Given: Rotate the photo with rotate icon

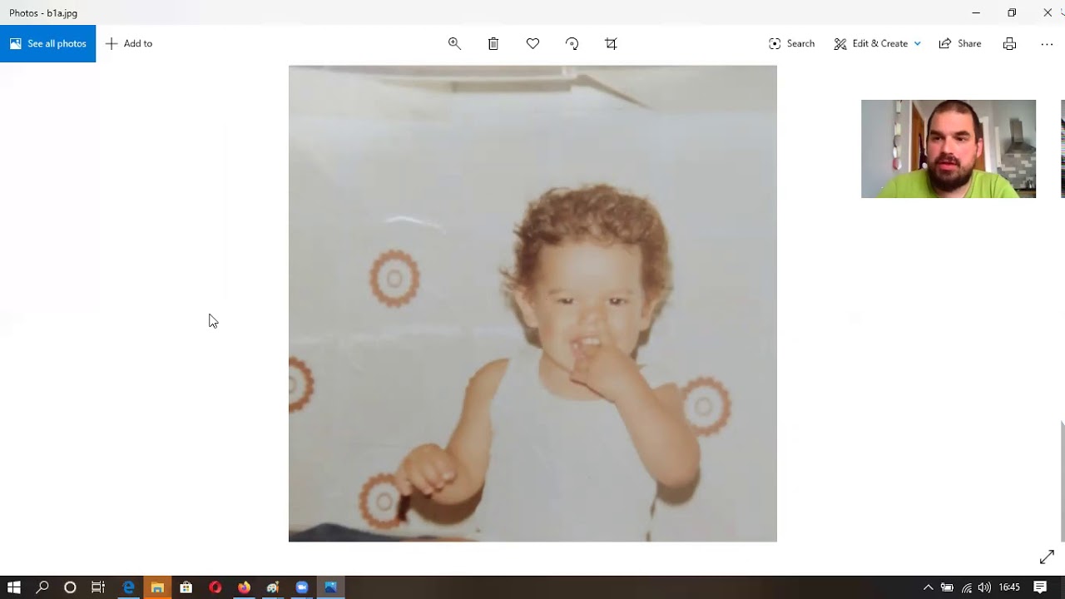Looking at the screenshot, I should coord(572,43).
